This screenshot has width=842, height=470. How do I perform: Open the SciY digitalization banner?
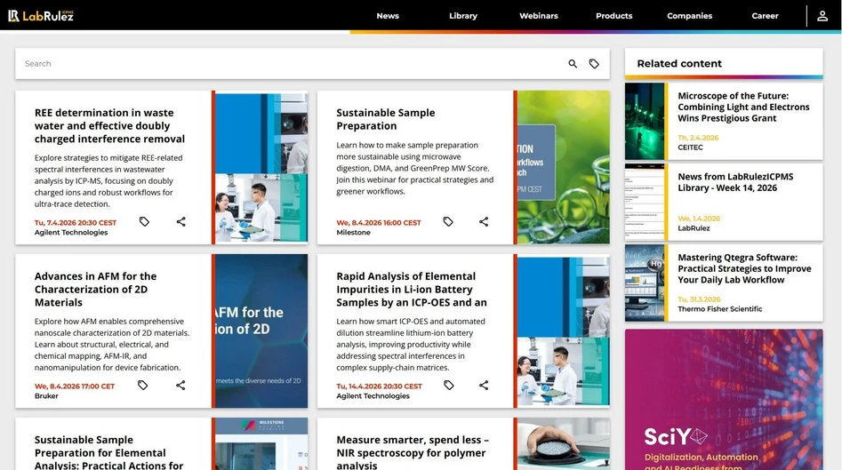pos(724,400)
